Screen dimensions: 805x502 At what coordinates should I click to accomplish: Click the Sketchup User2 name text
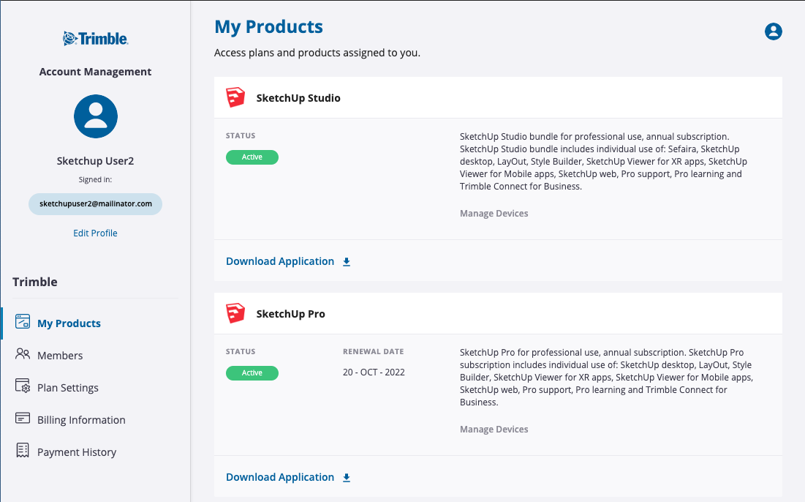[96, 161]
